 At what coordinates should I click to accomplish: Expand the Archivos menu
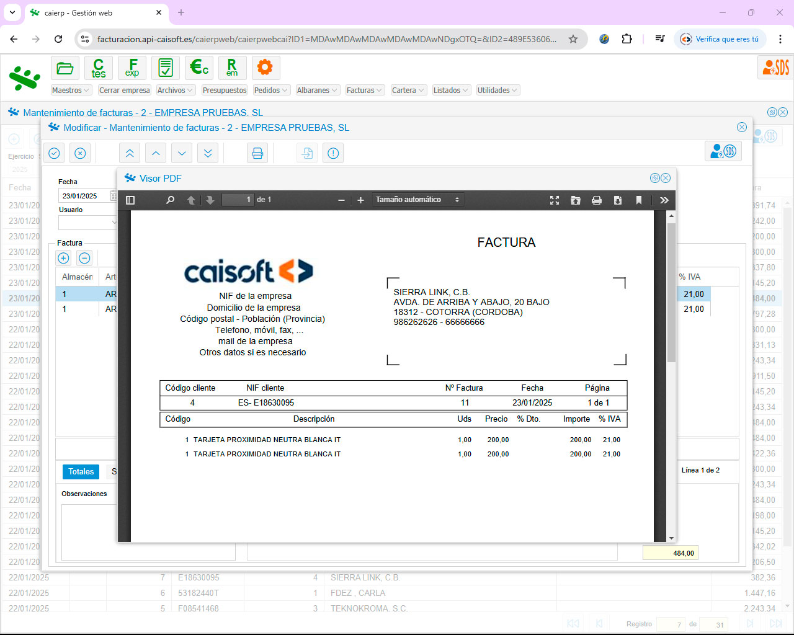(x=176, y=91)
